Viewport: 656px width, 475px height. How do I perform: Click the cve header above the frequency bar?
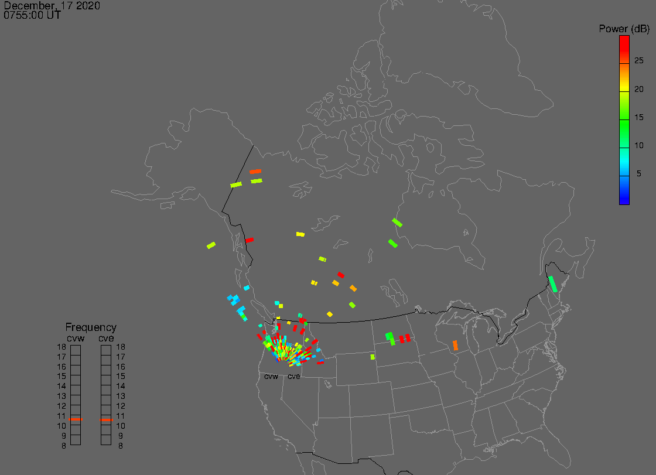click(106, 338)
